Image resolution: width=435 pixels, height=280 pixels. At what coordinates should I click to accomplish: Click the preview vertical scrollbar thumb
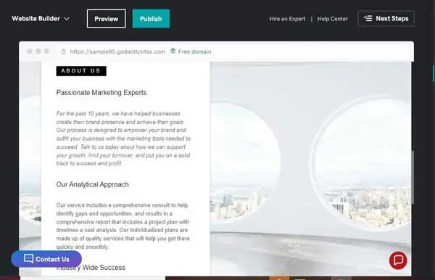[413, 178]
